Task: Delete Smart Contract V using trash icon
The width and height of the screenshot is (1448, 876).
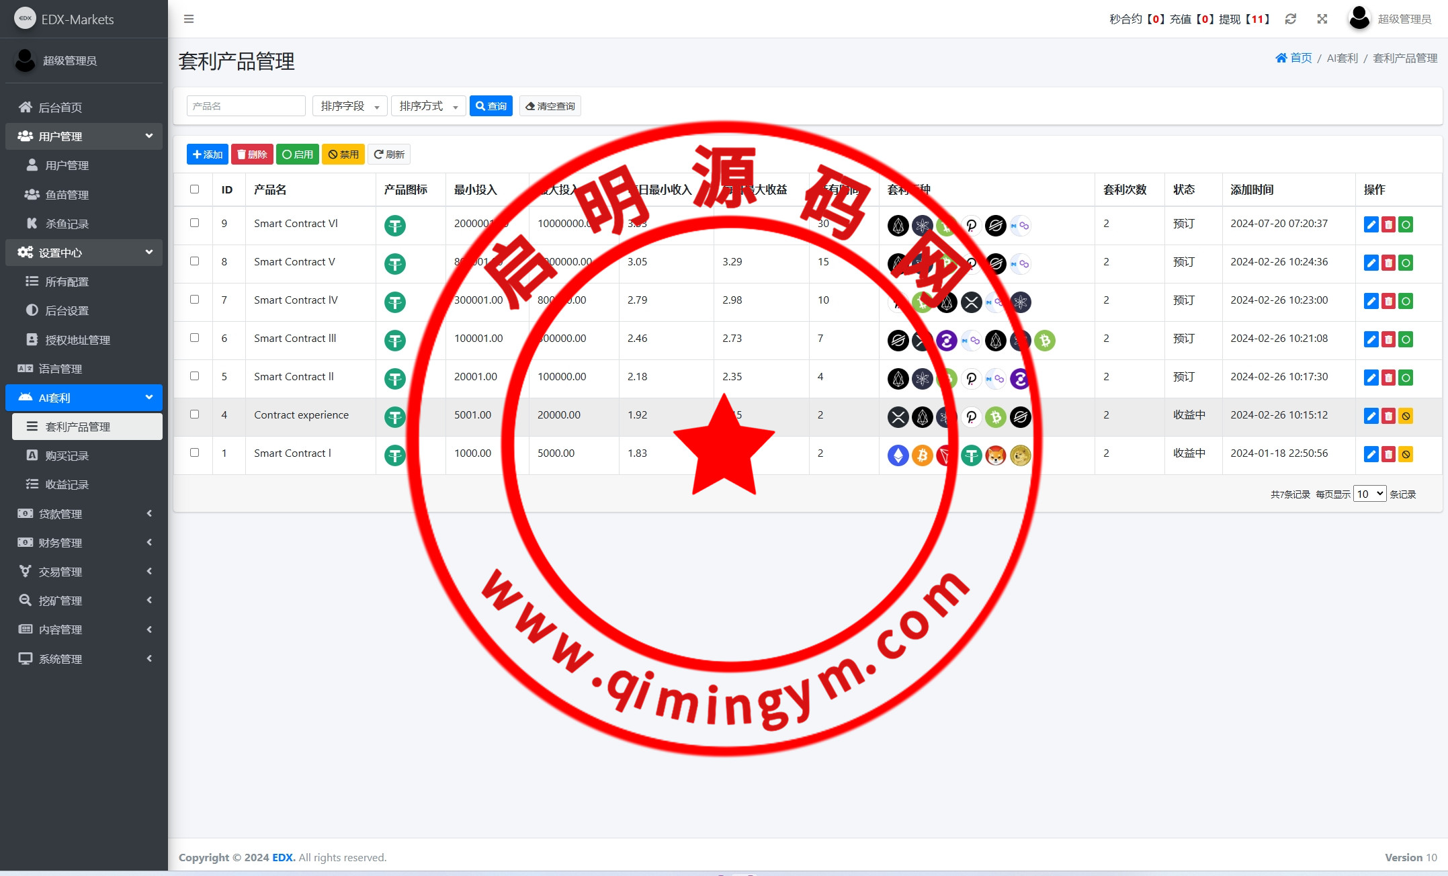Action: pyautogui.click(x=1388, y=263)
